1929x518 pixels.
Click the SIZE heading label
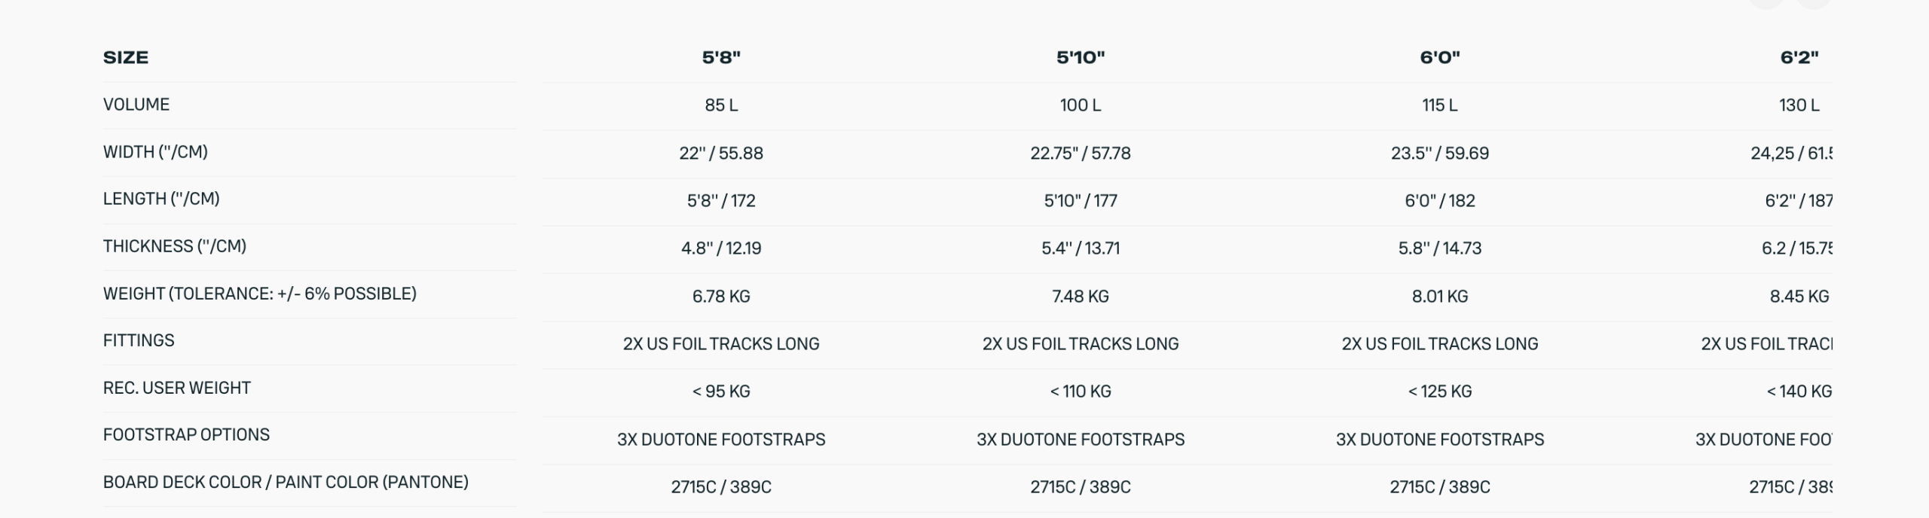pos(126,58)
